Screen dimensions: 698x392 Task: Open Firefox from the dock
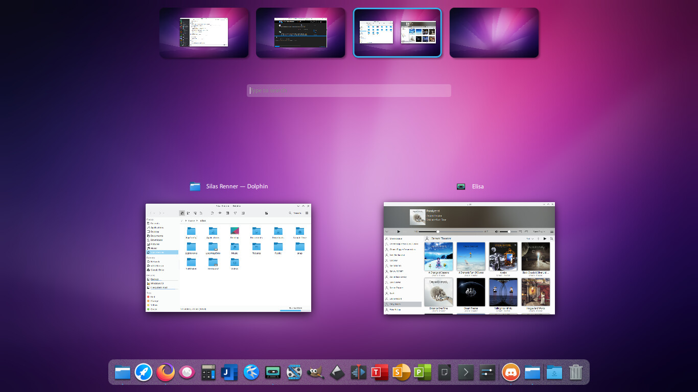point(165,373)
